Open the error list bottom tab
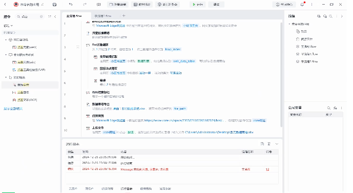Screen dimensions: 353x193 point(108,189)
